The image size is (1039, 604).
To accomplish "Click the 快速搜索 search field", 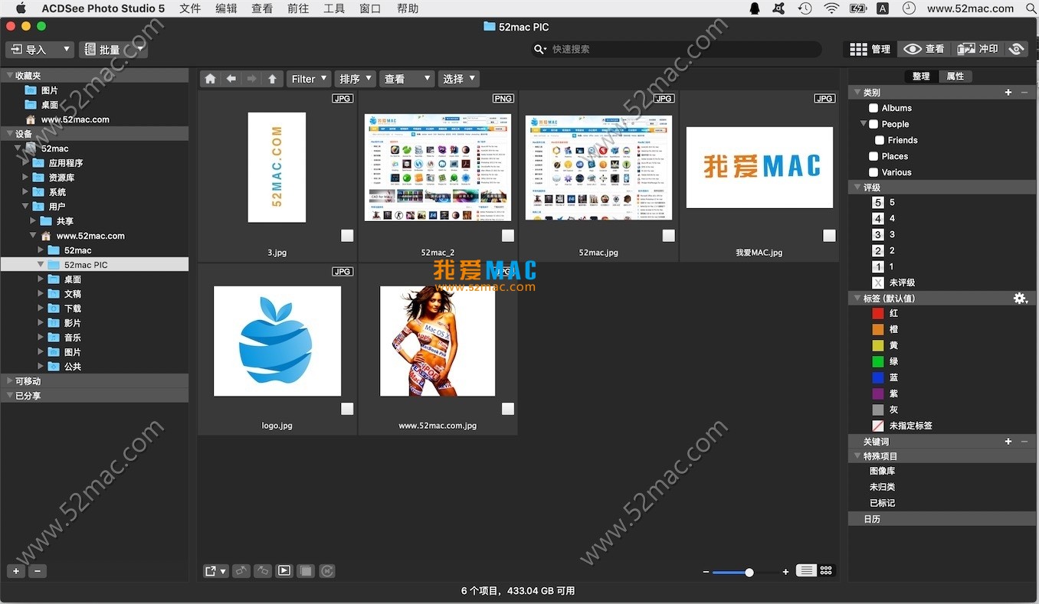I will point(677,49).
